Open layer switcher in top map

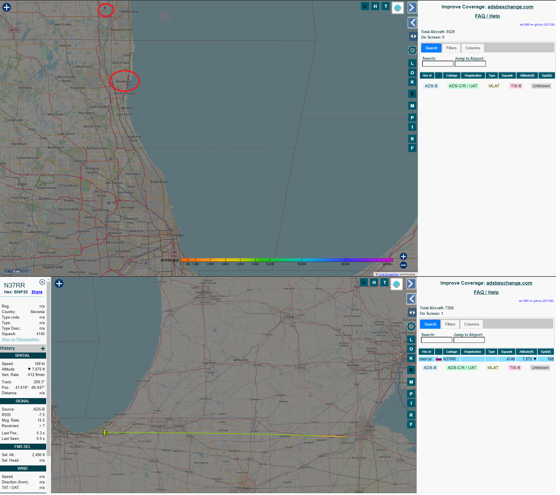click(x=398, y=8)
